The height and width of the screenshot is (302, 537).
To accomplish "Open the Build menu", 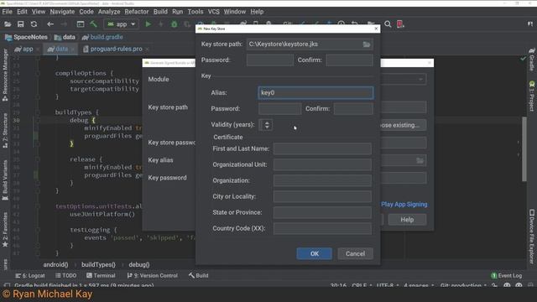I will (x=160, y=12).
